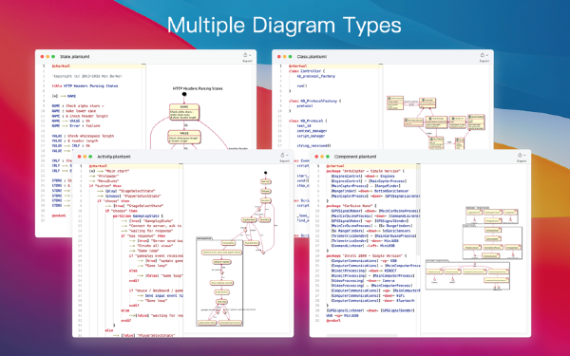Click the '(*) --> "Main start"' line in Activity editor
Viewport: 570px width, 356px height.
pyautogui.click(x=109, y=171)
